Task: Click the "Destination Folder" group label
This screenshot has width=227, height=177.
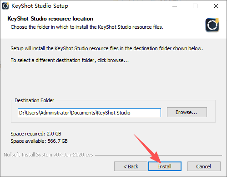Action: 34,100
